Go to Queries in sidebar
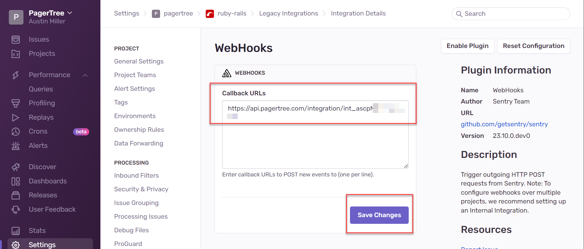The height and width of the screenshot is (249, 584). [x=41, y=89]
